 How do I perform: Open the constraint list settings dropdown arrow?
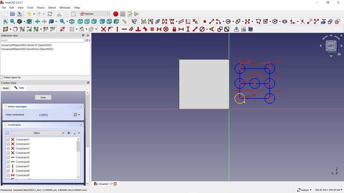coord(79,133)
